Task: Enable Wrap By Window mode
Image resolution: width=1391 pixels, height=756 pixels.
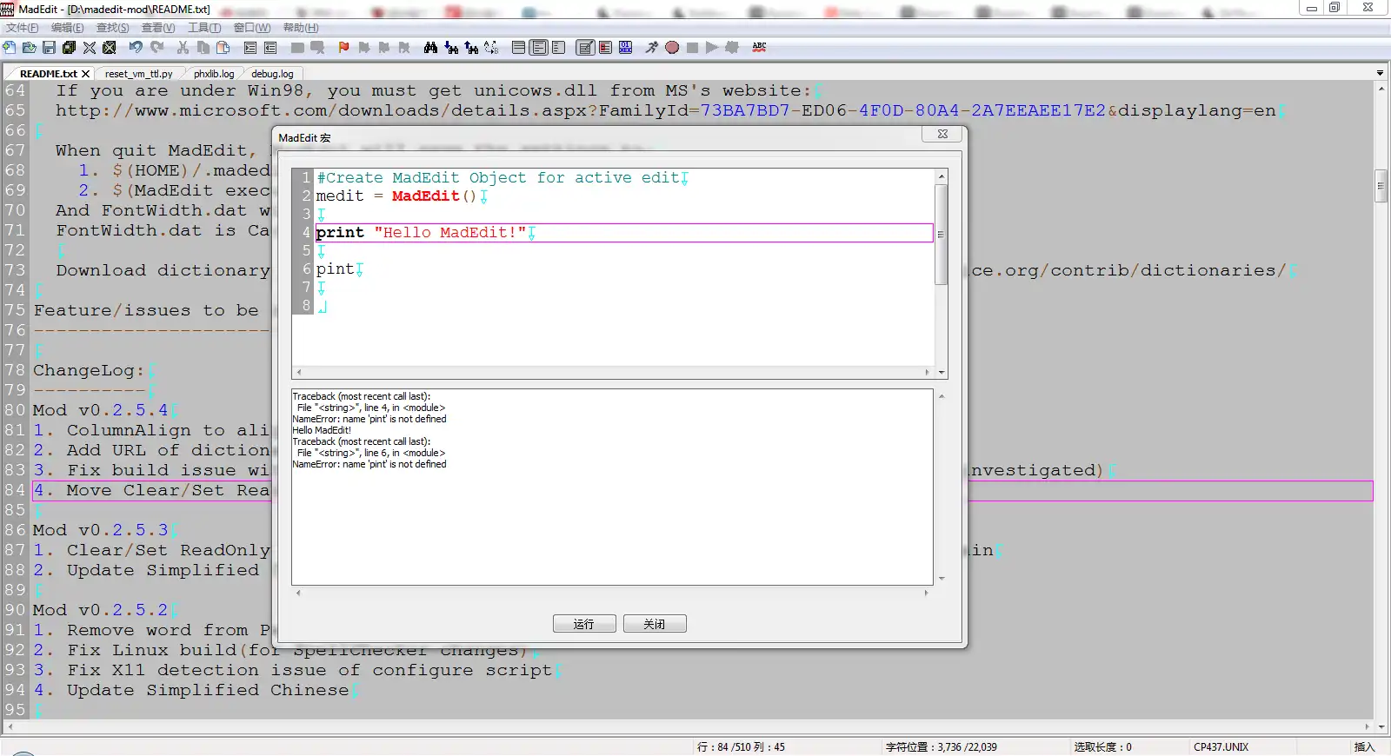Action: tap(539, 48)
